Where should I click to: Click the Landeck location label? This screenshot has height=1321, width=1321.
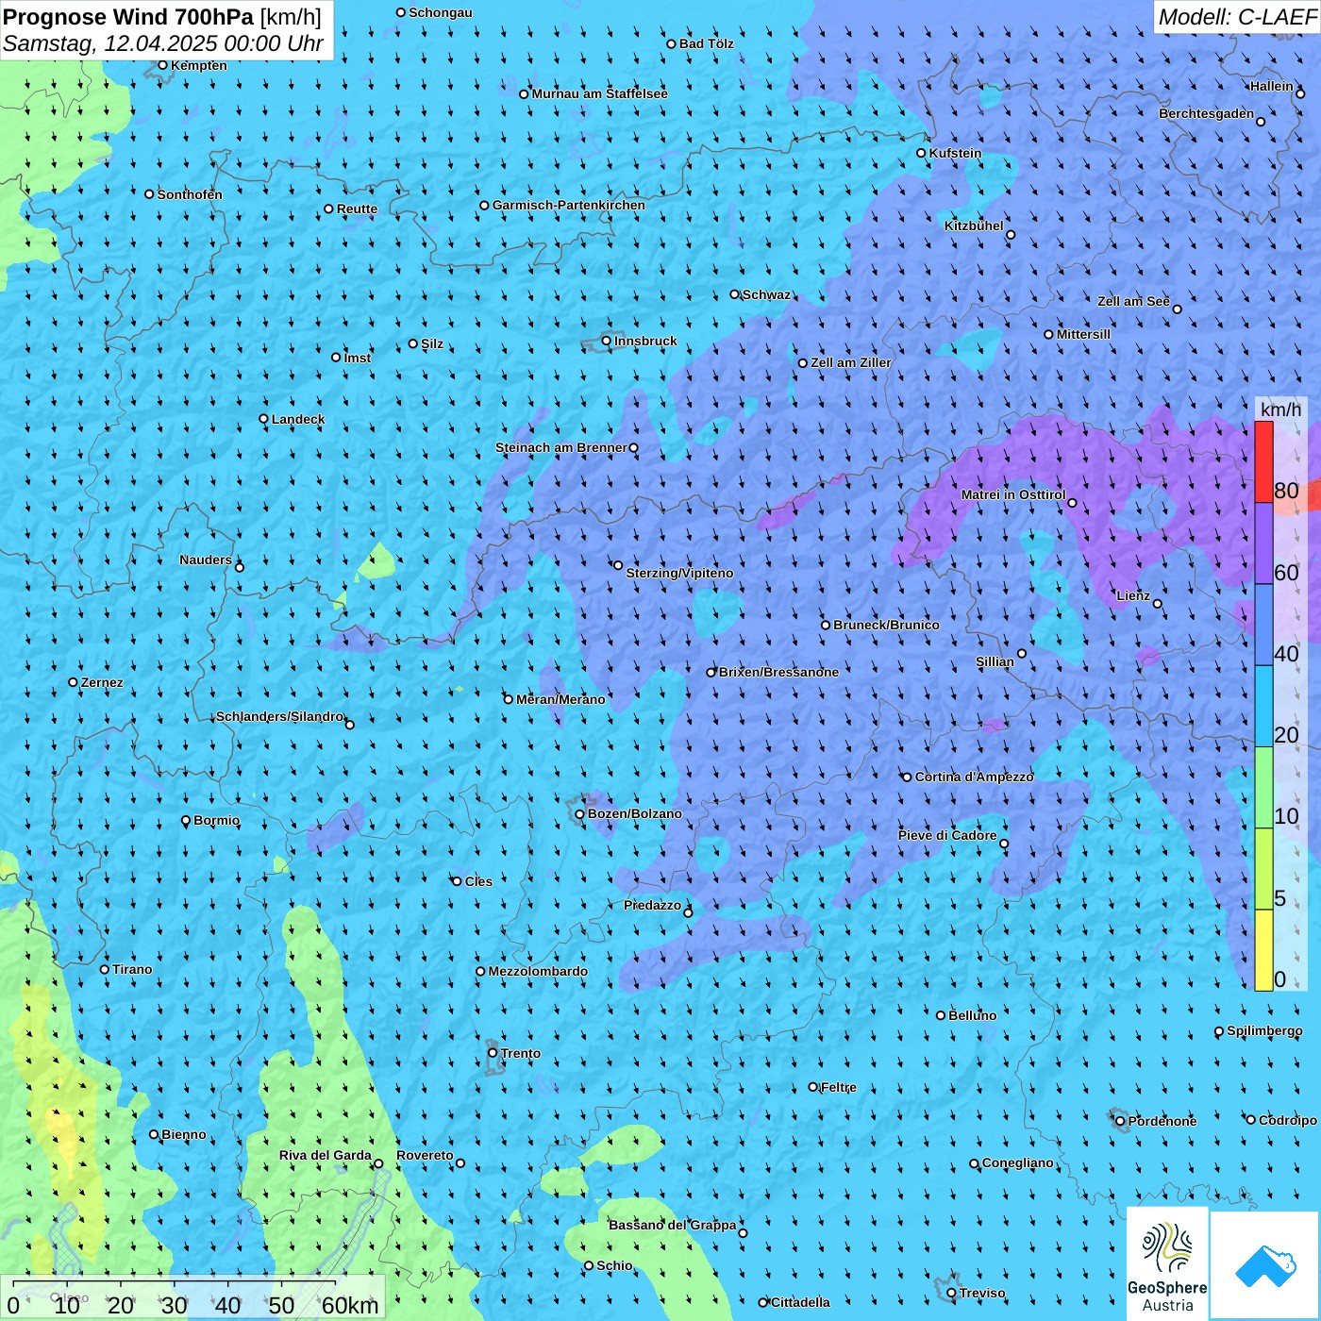298,419
